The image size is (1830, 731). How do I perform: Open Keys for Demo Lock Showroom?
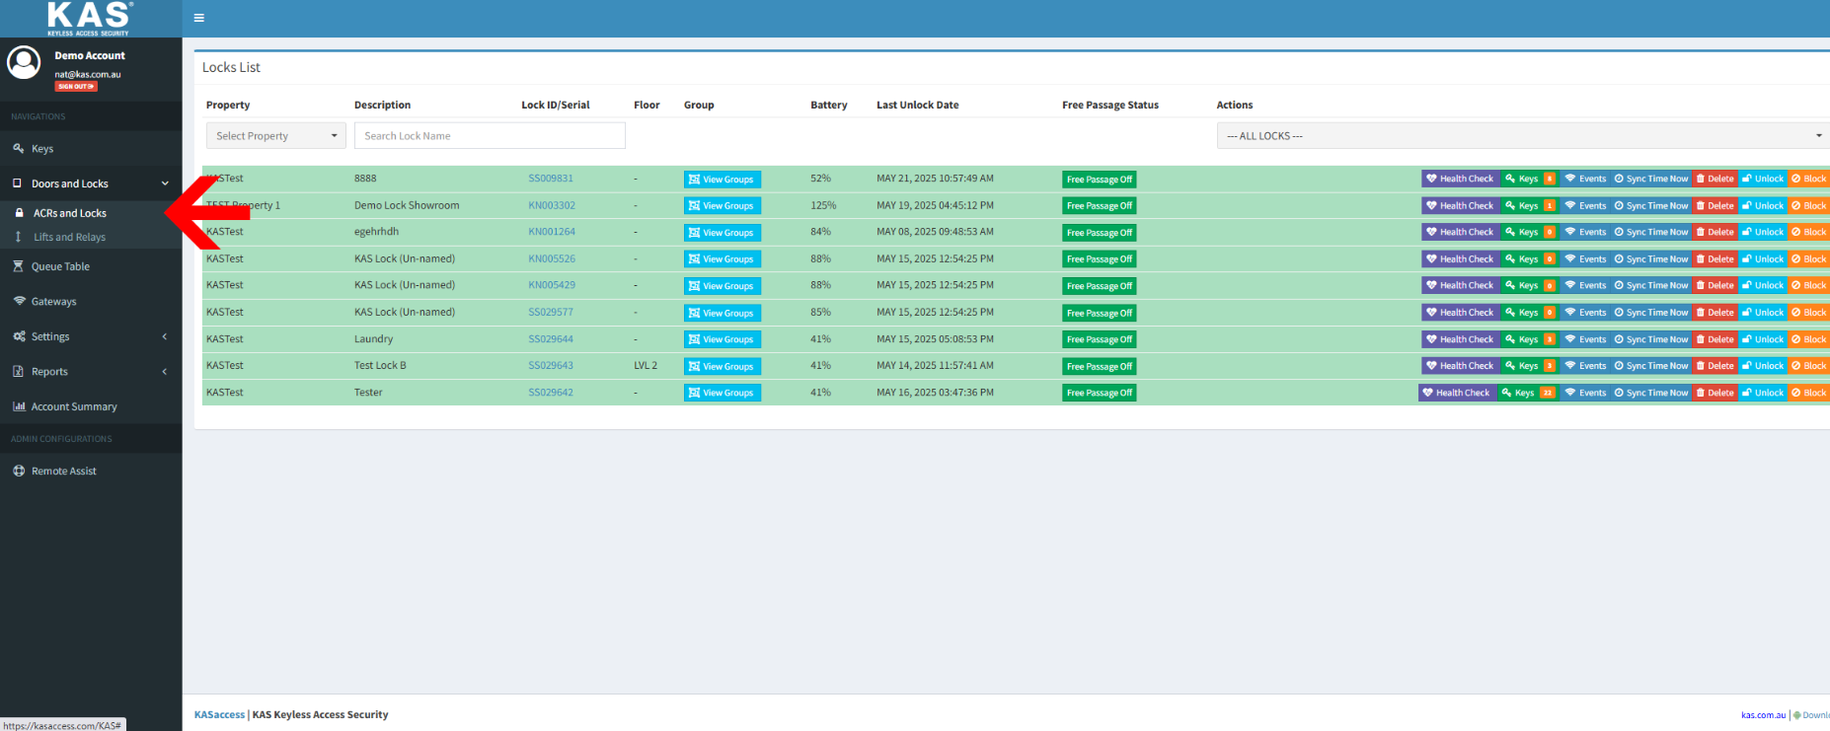pos(1530,205)
